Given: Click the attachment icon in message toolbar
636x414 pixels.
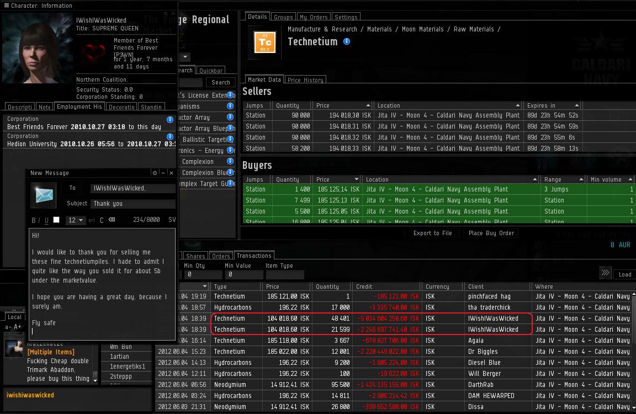Looking at the screenshot, I should point(112,220).
